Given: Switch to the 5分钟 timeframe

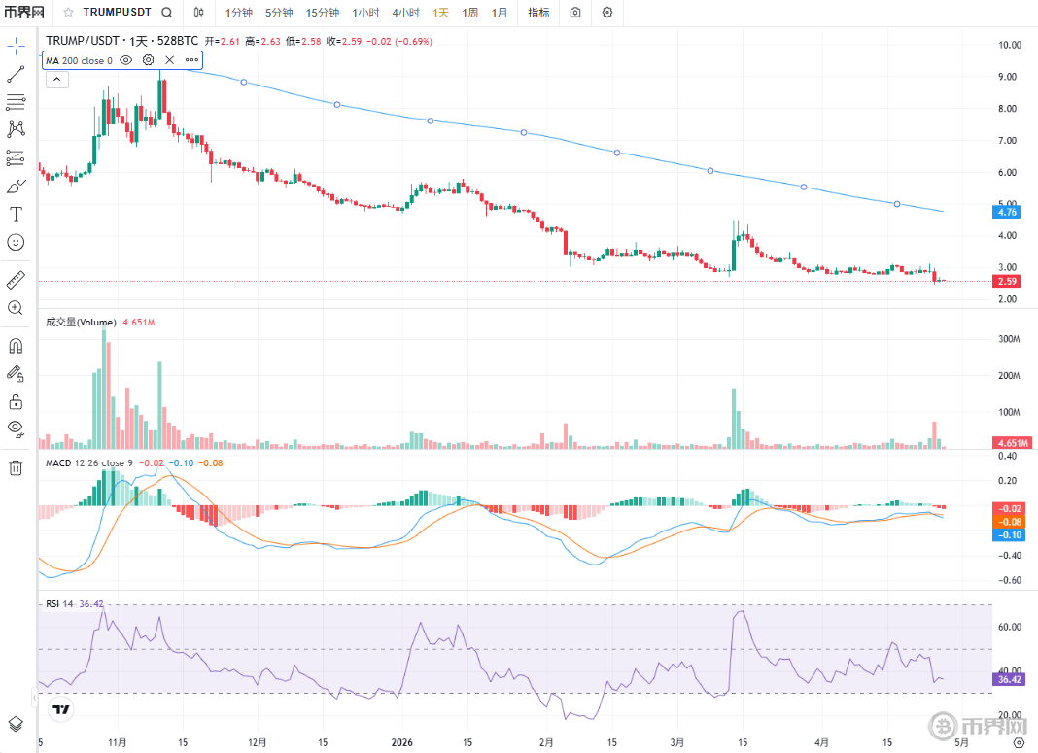Looking at the screenshot, I should [x=279, y=13].
